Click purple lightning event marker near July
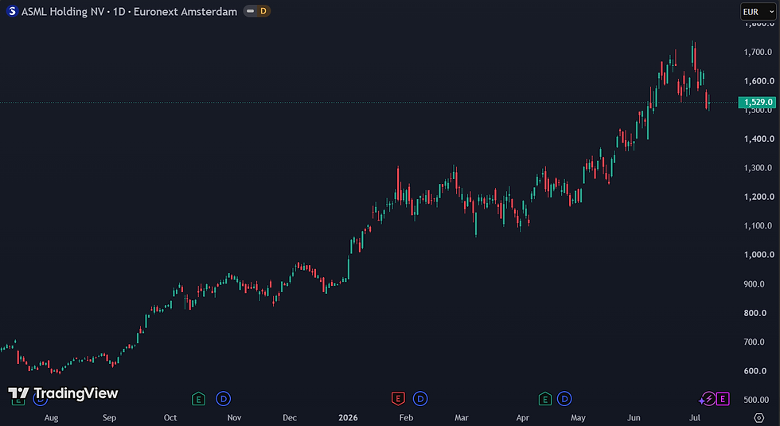 click(708, 399)
